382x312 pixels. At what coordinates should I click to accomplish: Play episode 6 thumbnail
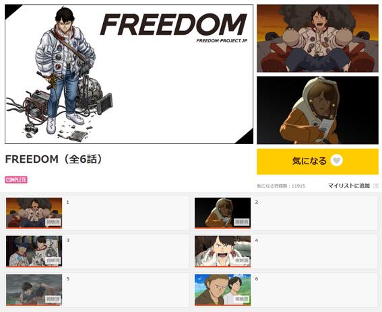coord(222,290)
